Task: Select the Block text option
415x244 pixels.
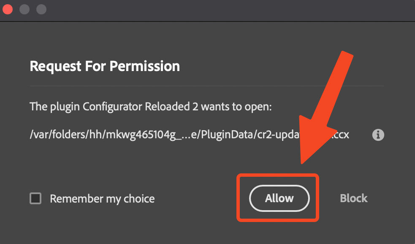Action: (x=353, y=198)
